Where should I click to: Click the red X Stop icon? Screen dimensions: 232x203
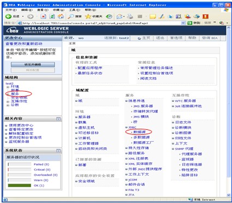click(x=43, y=16)
